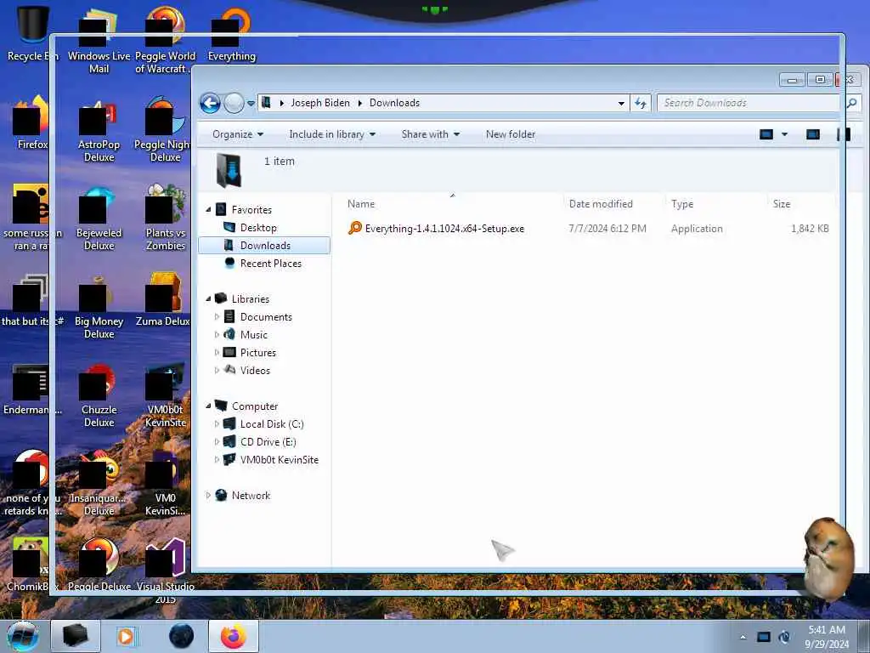Create a New folder
The height and width of the screenshot is (653, 870).
[x=511, y=134]
